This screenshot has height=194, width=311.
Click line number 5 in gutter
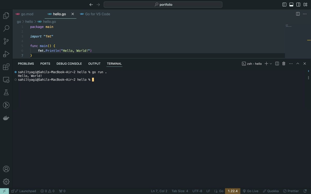pos(22,46)
